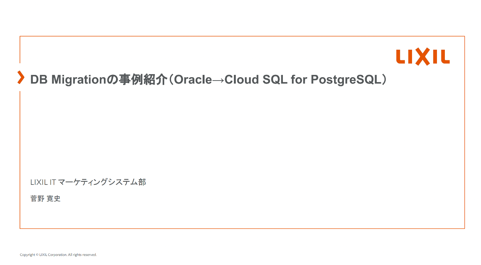Click the first L in LIXIL logo
Screen dimensions: 481x265
pyautogui.click(x=400, y=57)
